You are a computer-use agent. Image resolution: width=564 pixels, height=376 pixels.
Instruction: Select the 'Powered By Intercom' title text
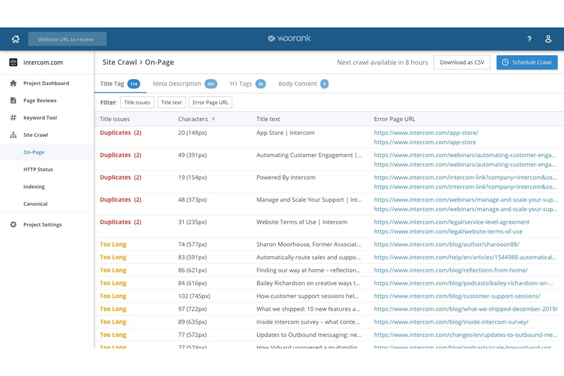click(286, 178)
